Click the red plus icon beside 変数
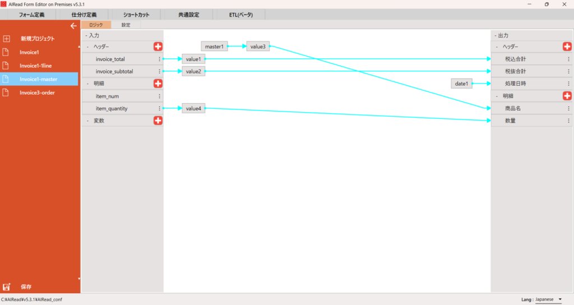Viewport: 574px width, 305px height. (158, 121)
